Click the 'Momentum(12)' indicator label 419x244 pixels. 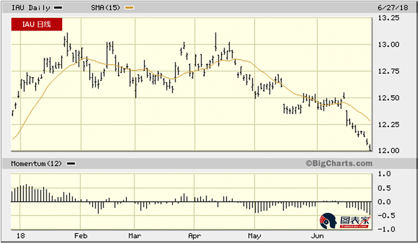point(37,164)
